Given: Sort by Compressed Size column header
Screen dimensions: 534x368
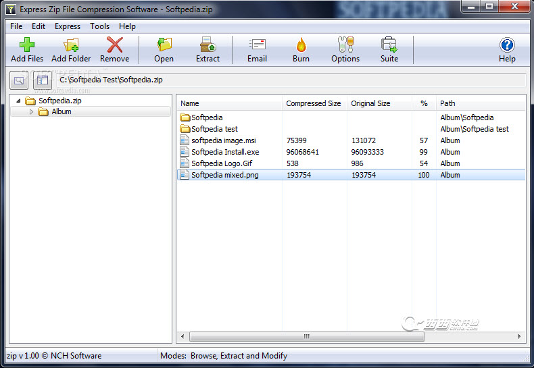Looking at the screenshot, I should [x=314, y=103].
